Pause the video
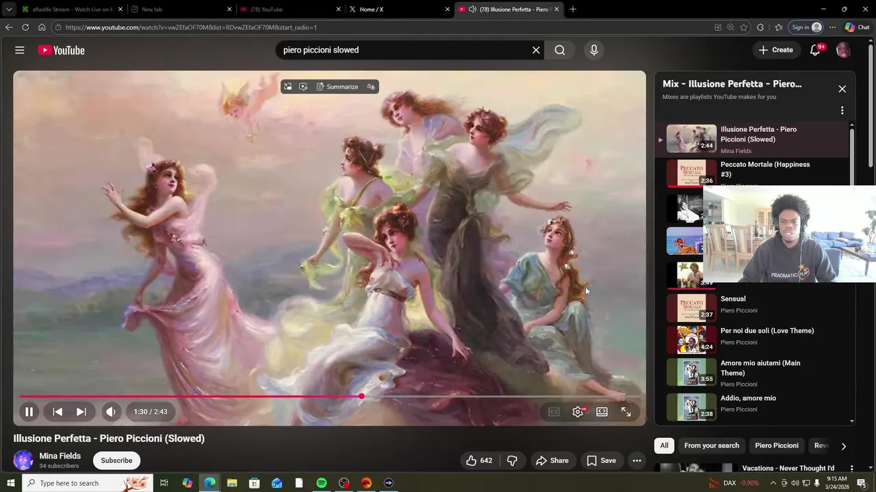 (x=29, y=411)
